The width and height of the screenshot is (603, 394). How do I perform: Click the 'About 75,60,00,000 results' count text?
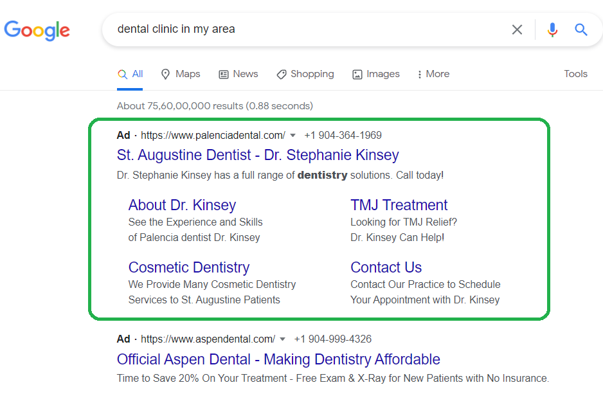click(215, 105)
